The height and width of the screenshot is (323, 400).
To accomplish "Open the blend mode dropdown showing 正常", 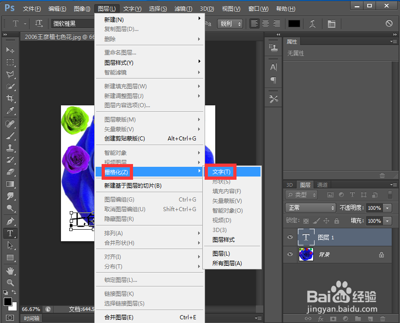I will pos(310,208).
